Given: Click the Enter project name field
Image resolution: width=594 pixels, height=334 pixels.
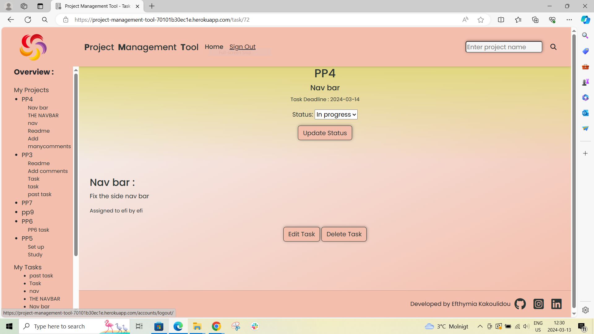Looking at the screenshot, I should [503, 47].
